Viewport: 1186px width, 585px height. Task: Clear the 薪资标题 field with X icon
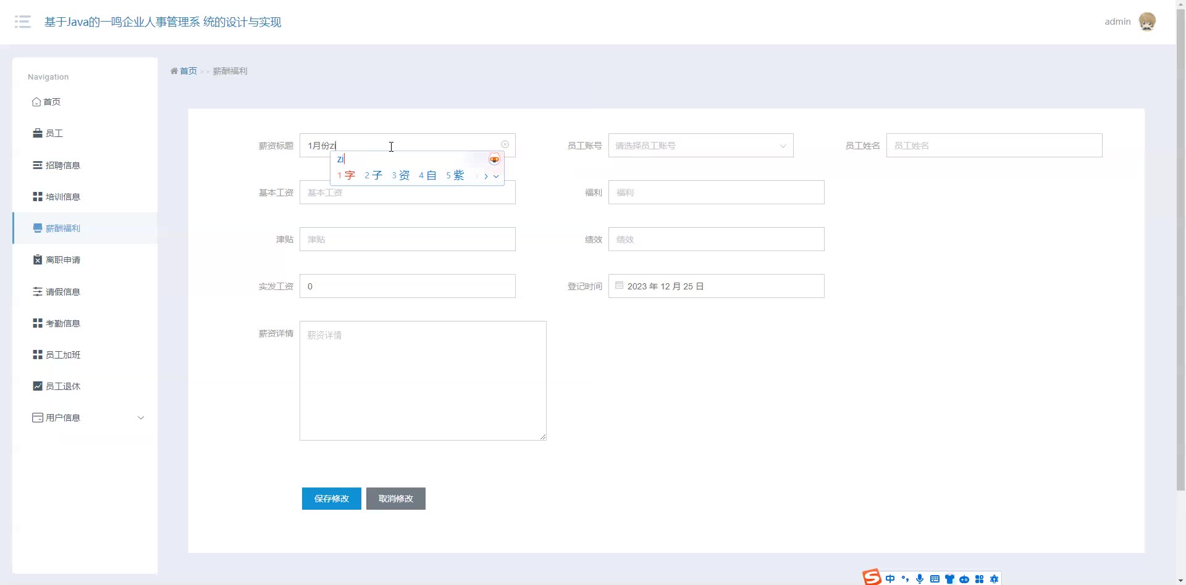(505, 144)
